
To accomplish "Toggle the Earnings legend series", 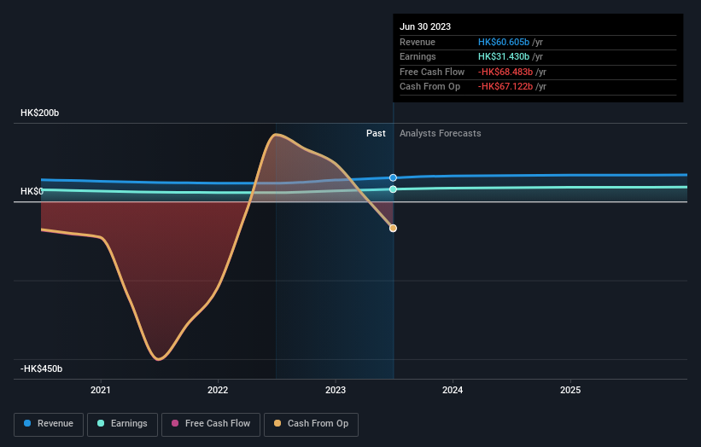I will (122, 424).
